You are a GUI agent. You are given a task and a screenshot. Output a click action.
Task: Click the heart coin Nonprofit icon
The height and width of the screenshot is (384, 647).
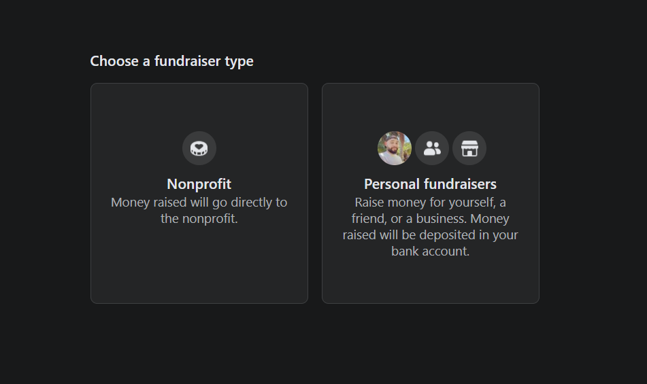tap(199, 148)
